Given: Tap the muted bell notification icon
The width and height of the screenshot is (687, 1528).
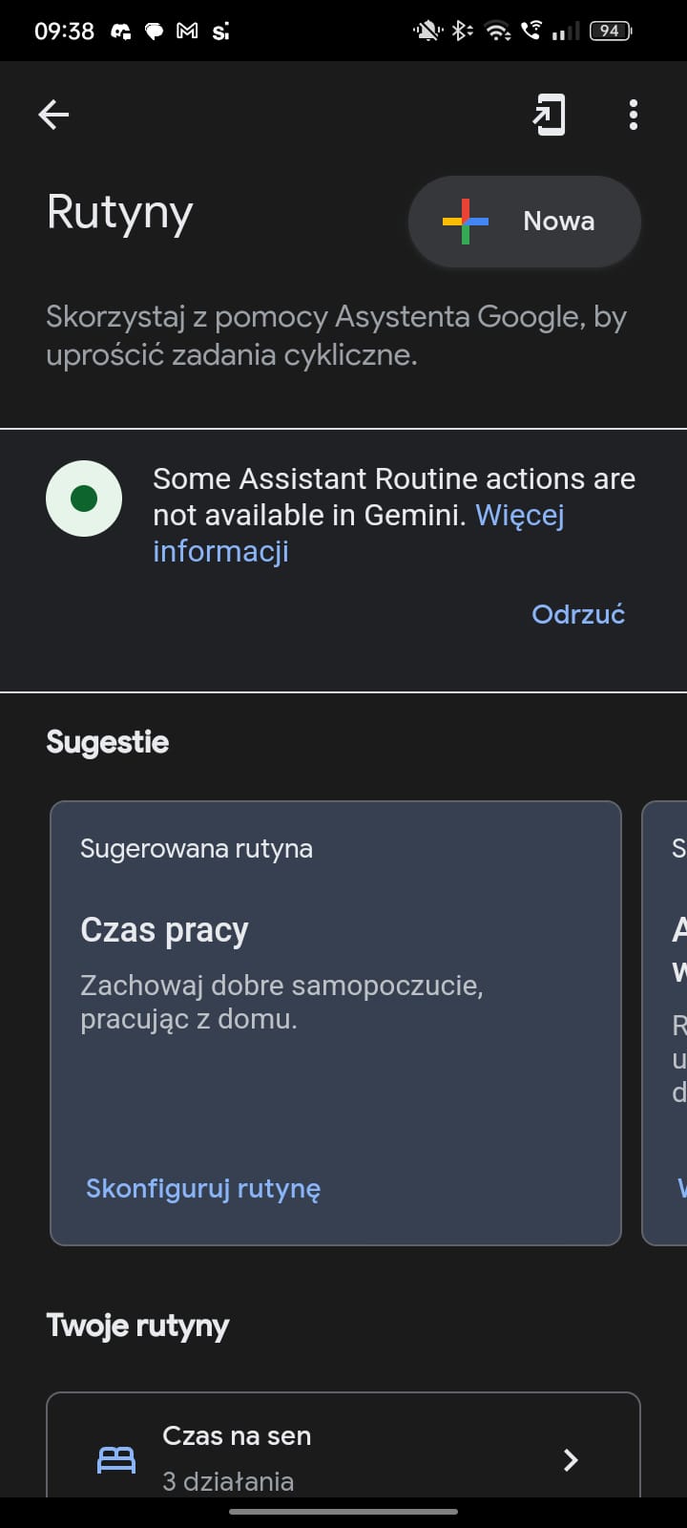Looking at the screenshot, I should coord(427,31).
